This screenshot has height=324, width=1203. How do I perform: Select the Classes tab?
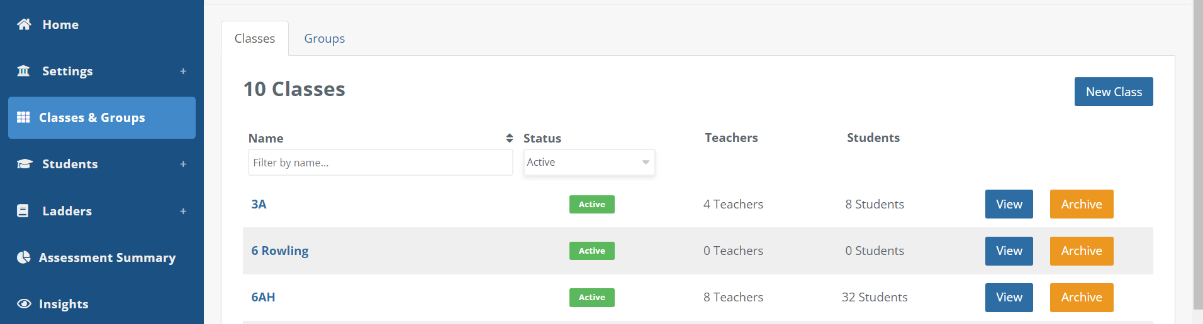tap(255, 38)
